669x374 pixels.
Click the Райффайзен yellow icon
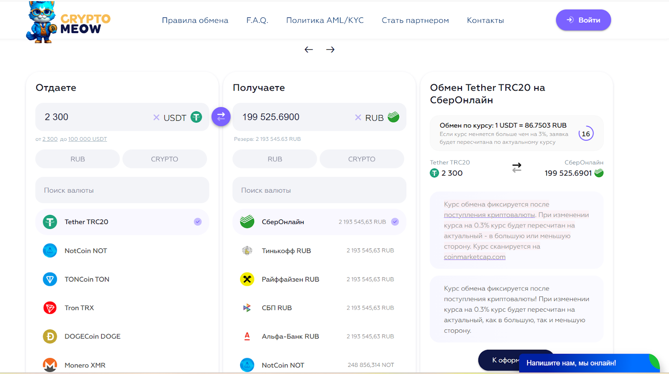[x=247, y=279]
